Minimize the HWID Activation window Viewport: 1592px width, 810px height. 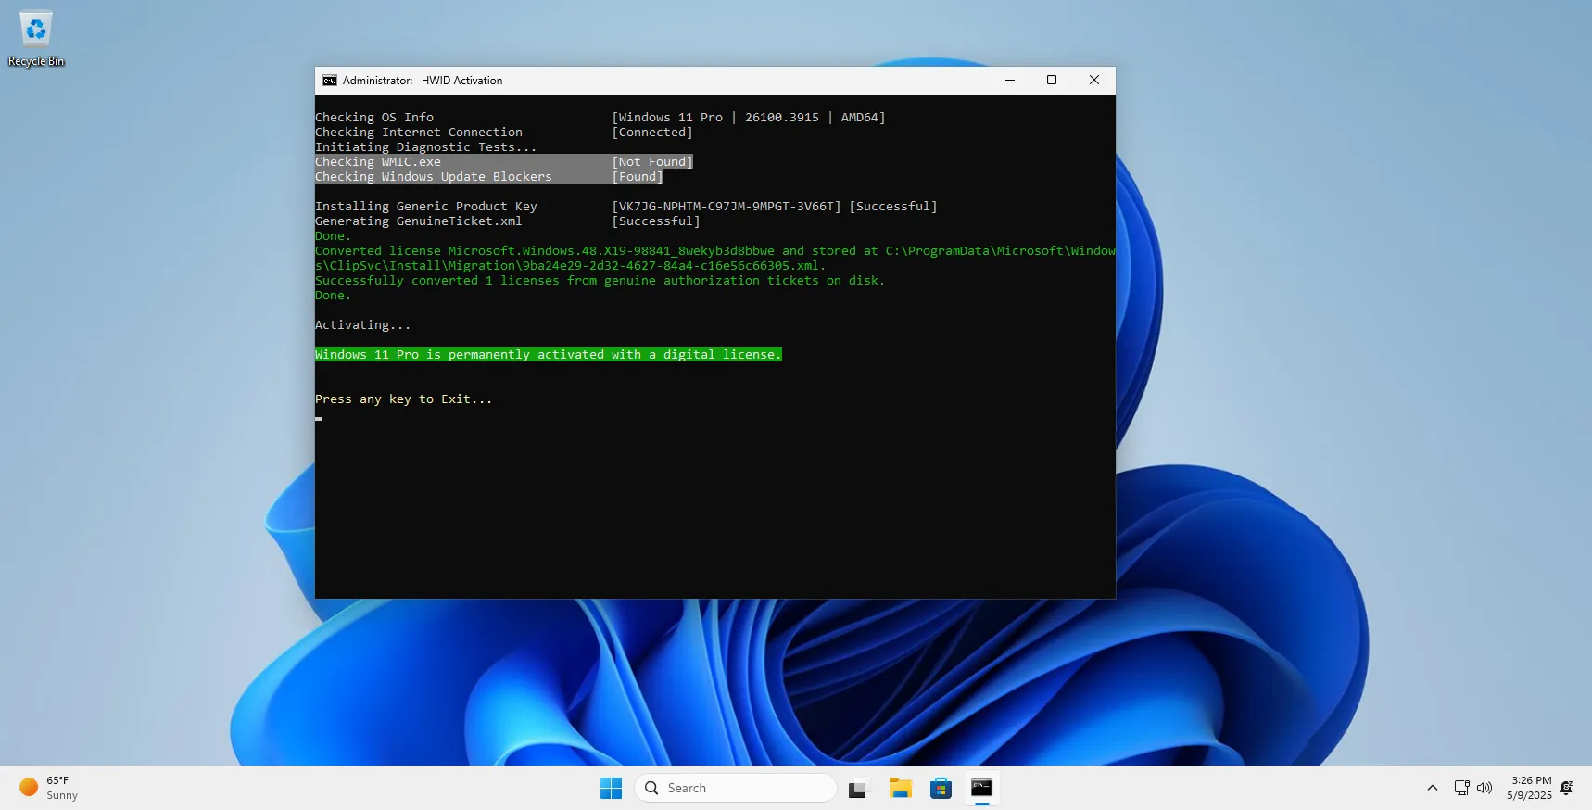1010,81
